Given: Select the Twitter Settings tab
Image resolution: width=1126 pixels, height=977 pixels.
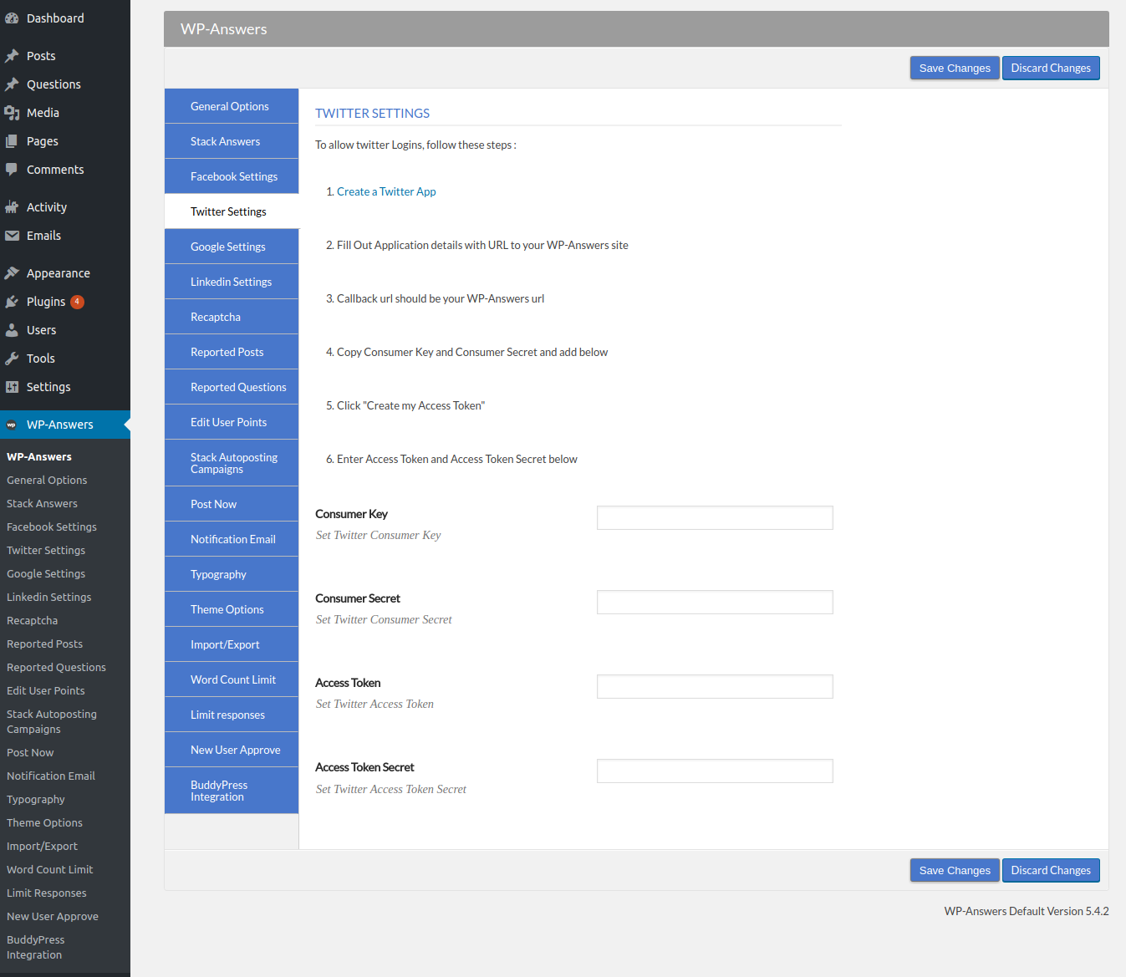Looking at the screenshot, I should pos(232,211).
